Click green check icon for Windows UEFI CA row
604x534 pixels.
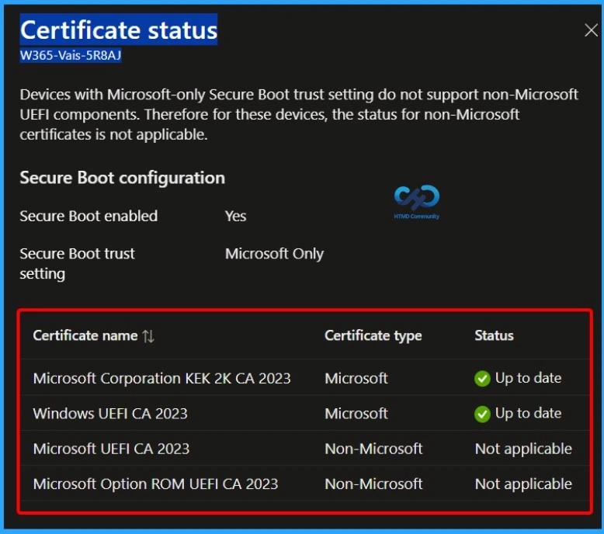click(482, 414)
